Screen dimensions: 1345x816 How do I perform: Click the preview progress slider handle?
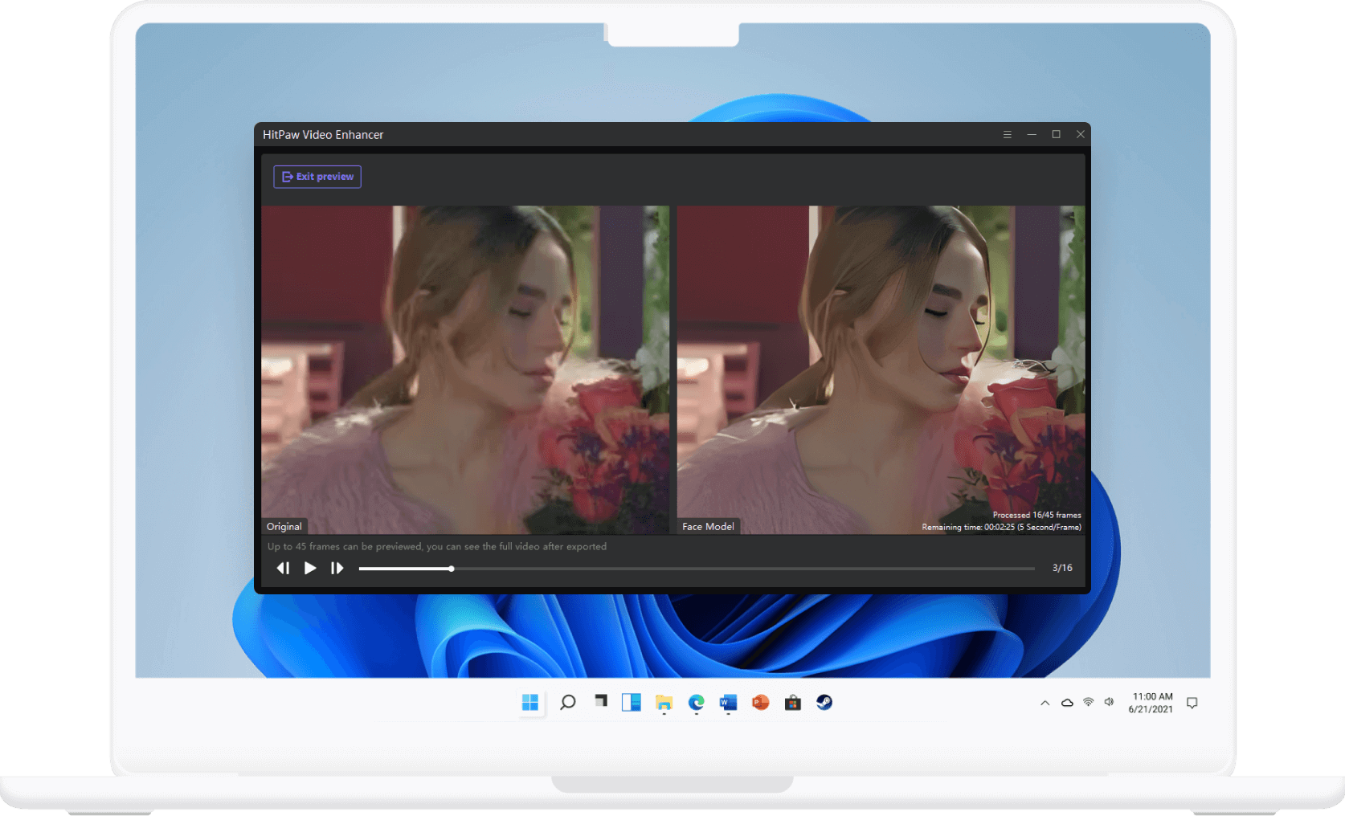(x=452, y=569)
